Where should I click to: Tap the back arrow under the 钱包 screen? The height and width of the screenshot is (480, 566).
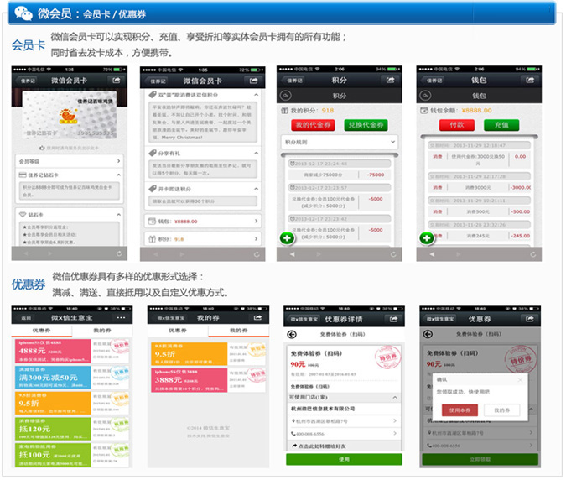(432, 254)
